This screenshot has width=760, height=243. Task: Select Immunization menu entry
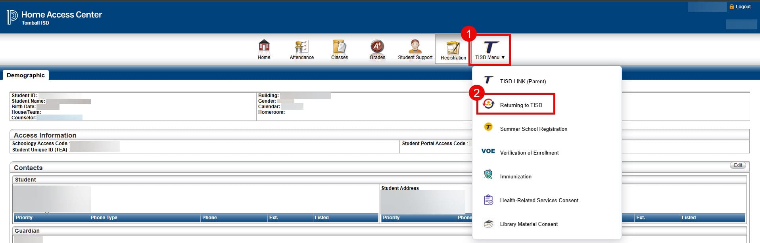pos(516,176)
